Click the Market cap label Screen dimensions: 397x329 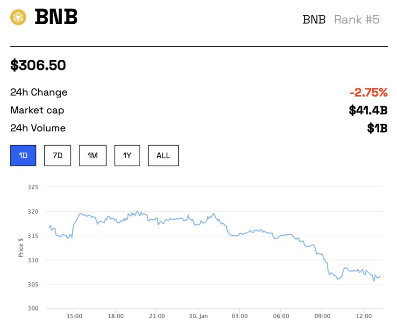[37, 111]
